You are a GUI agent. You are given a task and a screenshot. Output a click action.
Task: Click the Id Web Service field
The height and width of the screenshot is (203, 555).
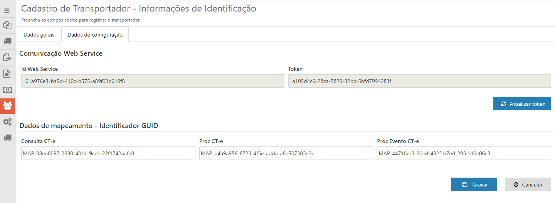pyautogui.click(x=153, y=81)
